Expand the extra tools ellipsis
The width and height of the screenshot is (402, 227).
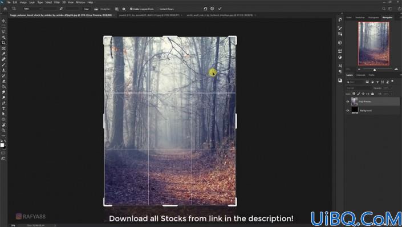coord(3,136)
